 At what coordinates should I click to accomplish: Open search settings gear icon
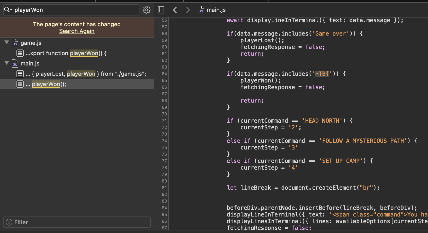pos(147,10)
